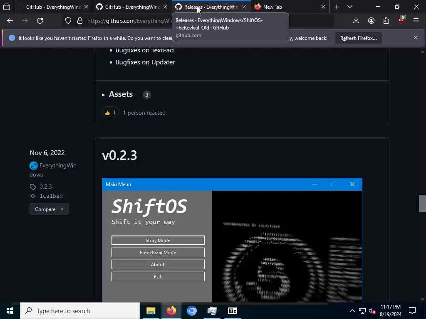This screenshot has width=426, height=319.
Task: View site security lock info
Action: pyautogui.click(x=80, y=21)
